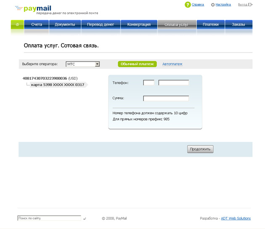Image resolution: width=265 pixels, height=229 pixels.
Task: Click the green home icon tab
Action: click(17, 24)
